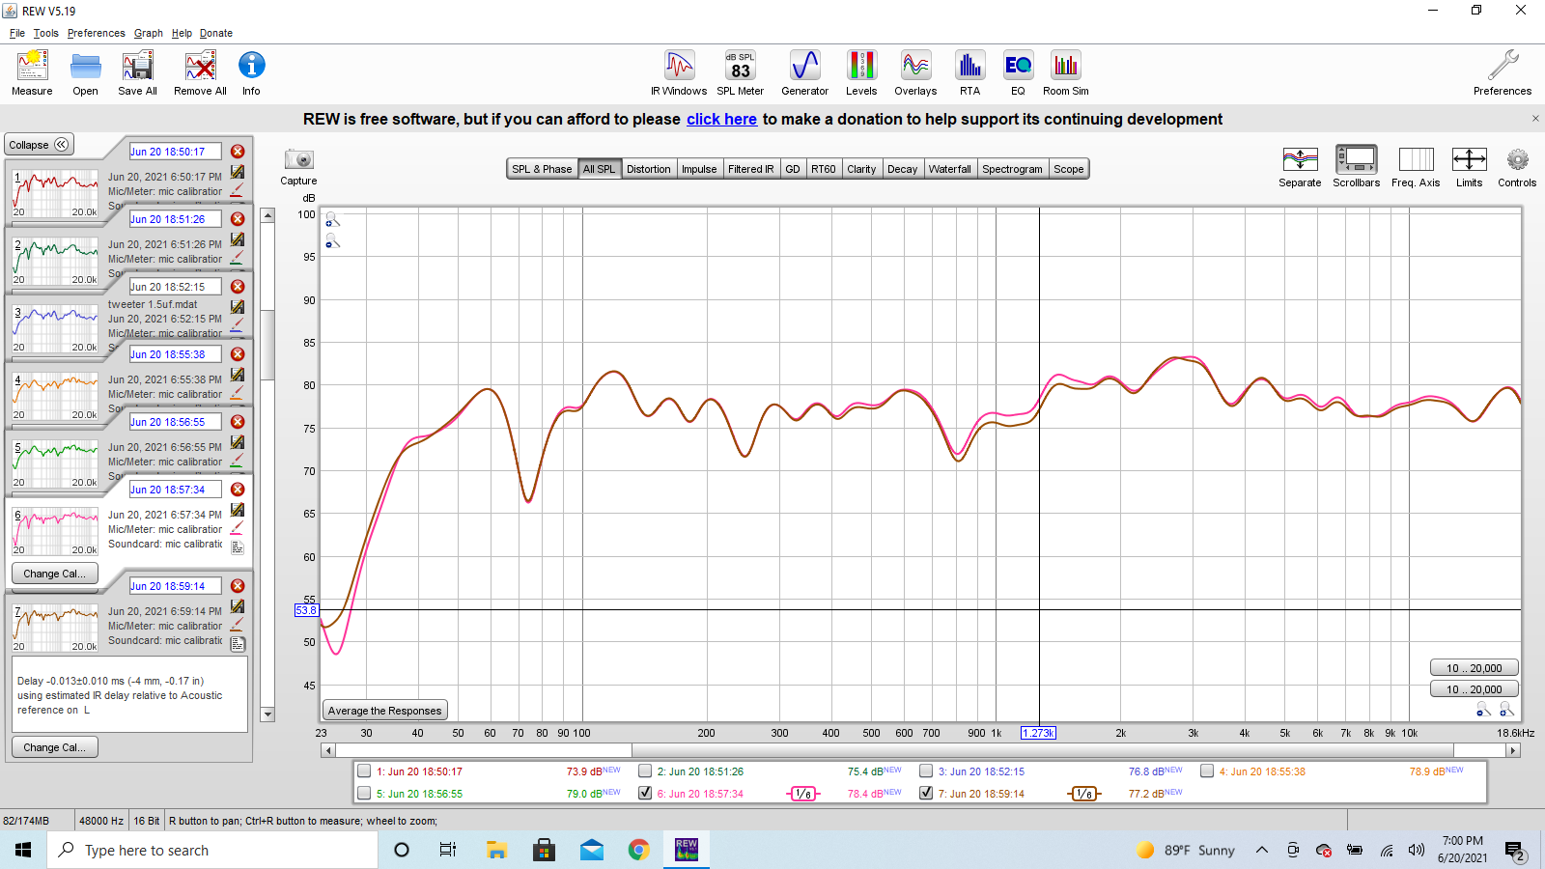Viewport: 1545px width, 869px height.
Task: Open Chrome from the taskbar
Action: 638,850
